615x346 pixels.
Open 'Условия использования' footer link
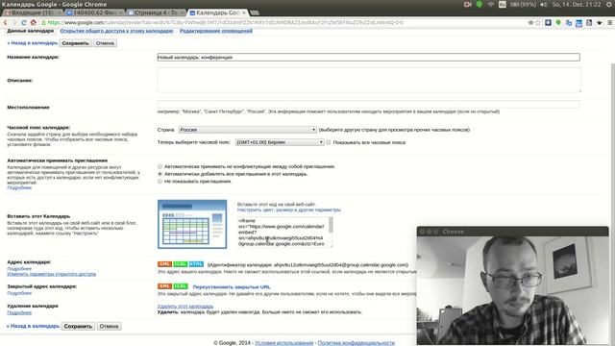284,343
